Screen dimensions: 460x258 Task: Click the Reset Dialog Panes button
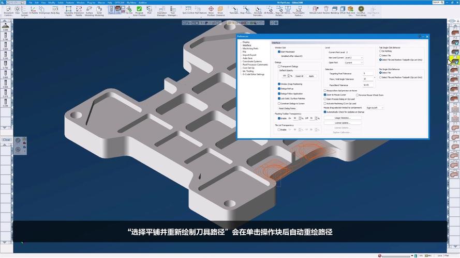pos(287,108)
